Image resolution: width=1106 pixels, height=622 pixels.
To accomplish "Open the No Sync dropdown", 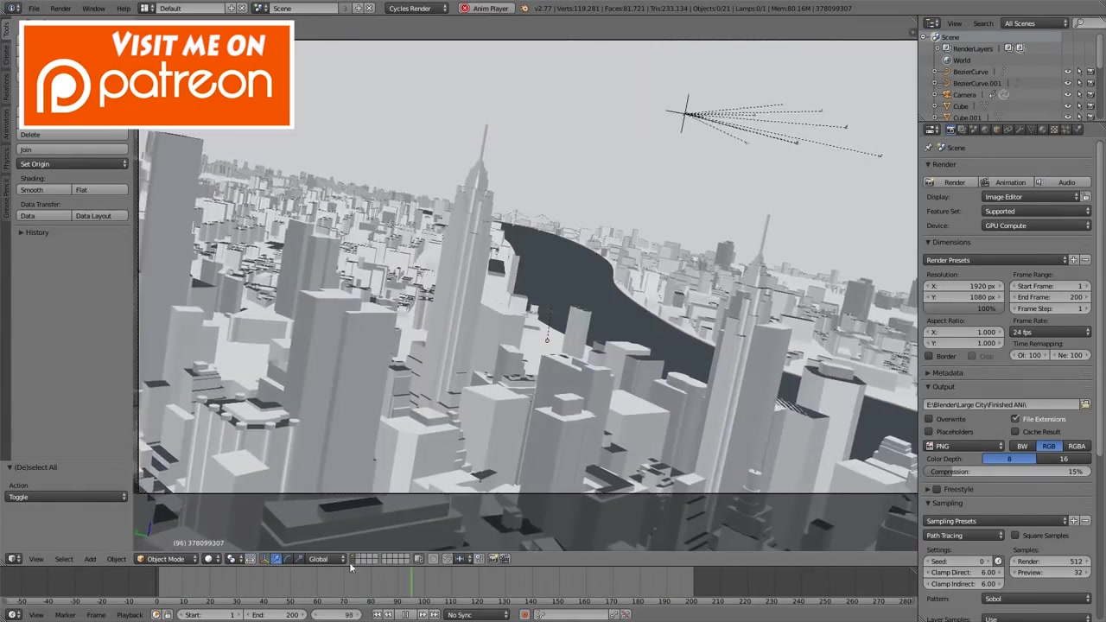I will 478,615.
